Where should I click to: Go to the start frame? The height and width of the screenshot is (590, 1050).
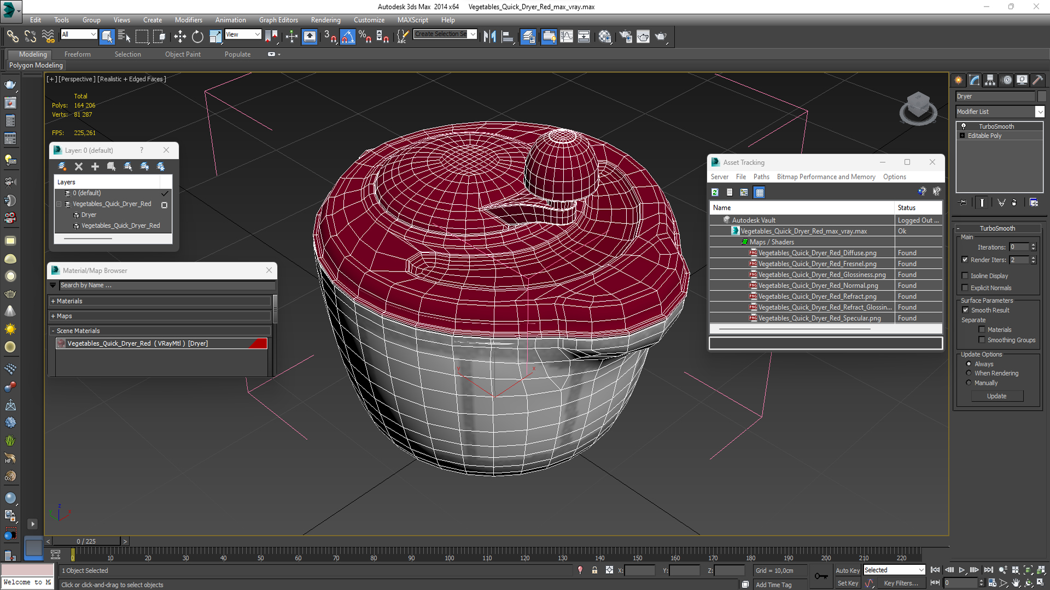[935, 570]
